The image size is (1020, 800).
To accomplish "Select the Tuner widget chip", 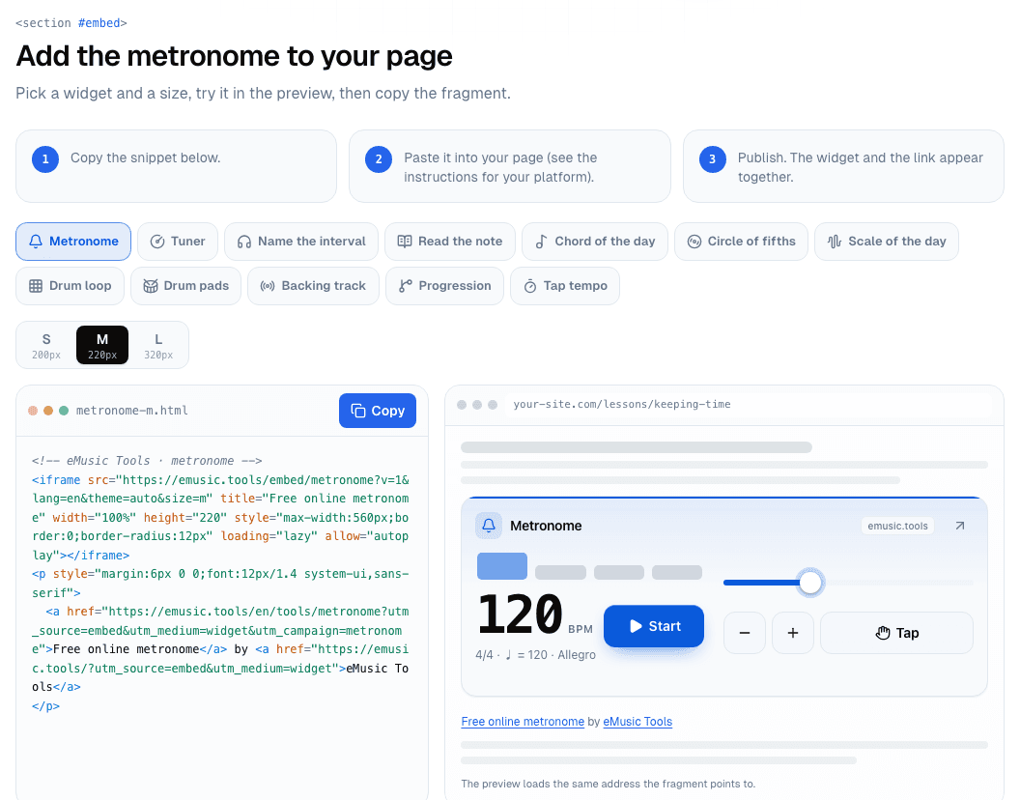I will click(178, 242).
